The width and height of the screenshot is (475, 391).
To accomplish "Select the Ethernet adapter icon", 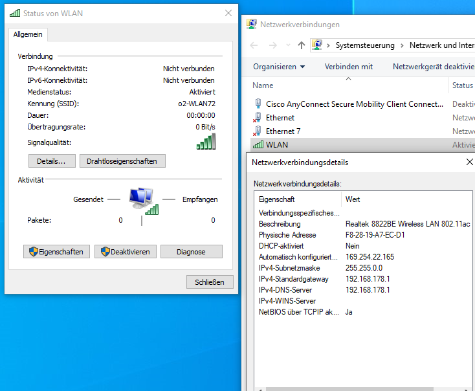I will 257,118.
